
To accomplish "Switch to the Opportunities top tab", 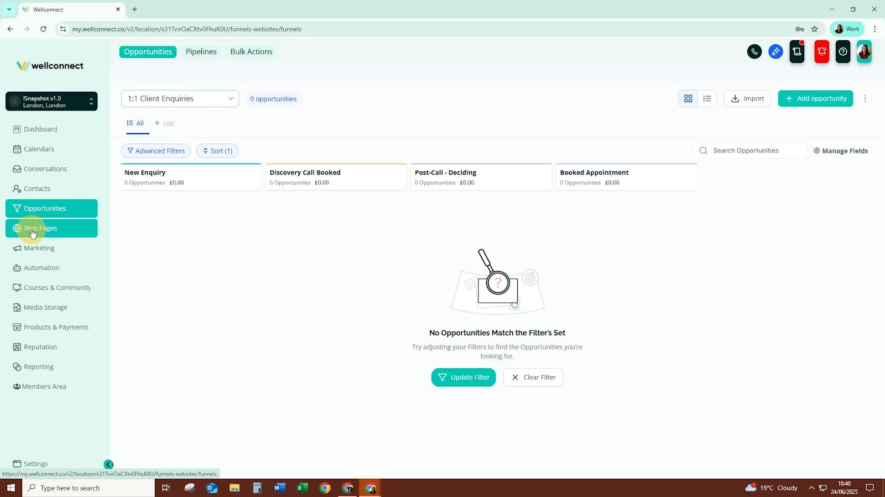I will [148, 52].
